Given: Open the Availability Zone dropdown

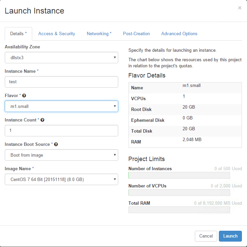Looking at the screenshot, I should (x=61, y=58).
